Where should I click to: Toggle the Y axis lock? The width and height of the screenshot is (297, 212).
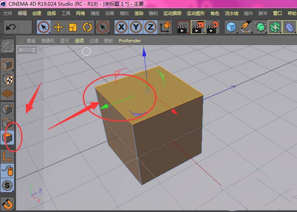click(136, 27)
